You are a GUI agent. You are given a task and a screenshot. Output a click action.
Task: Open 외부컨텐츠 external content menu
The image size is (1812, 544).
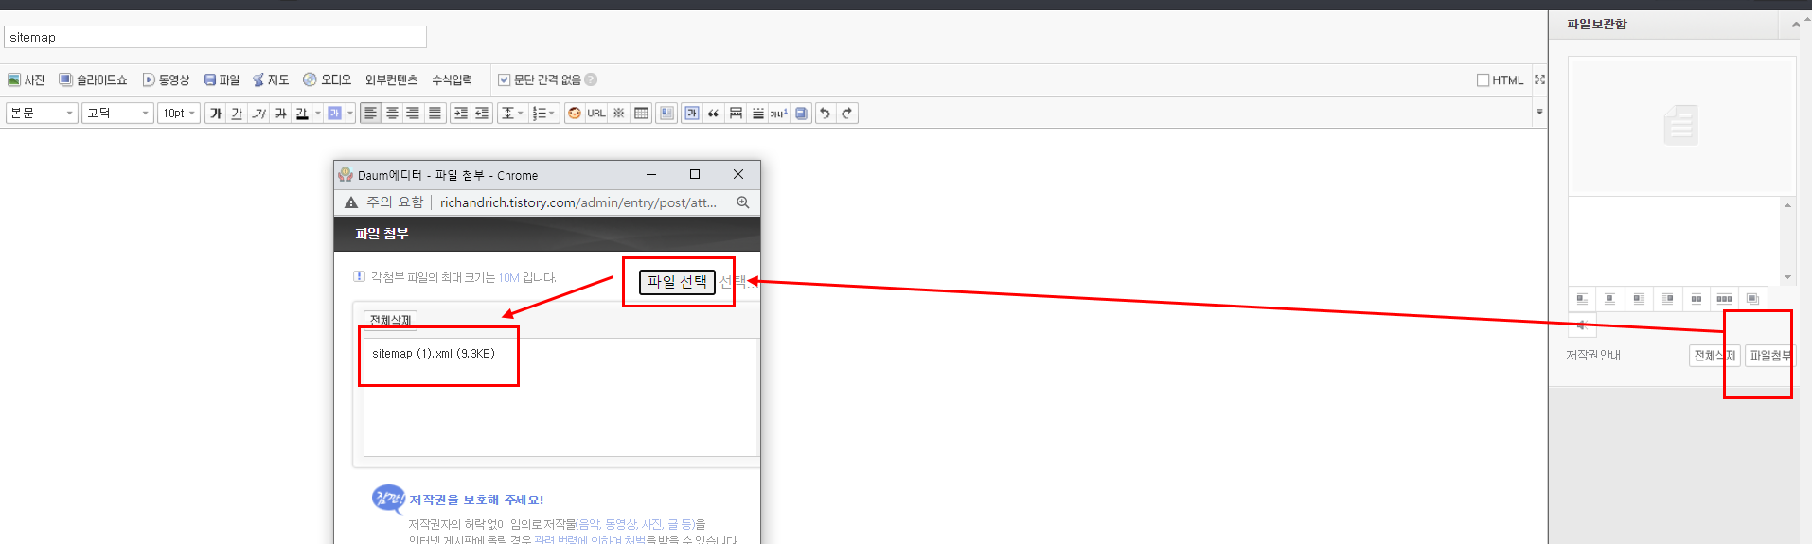(x=391, y=79)
